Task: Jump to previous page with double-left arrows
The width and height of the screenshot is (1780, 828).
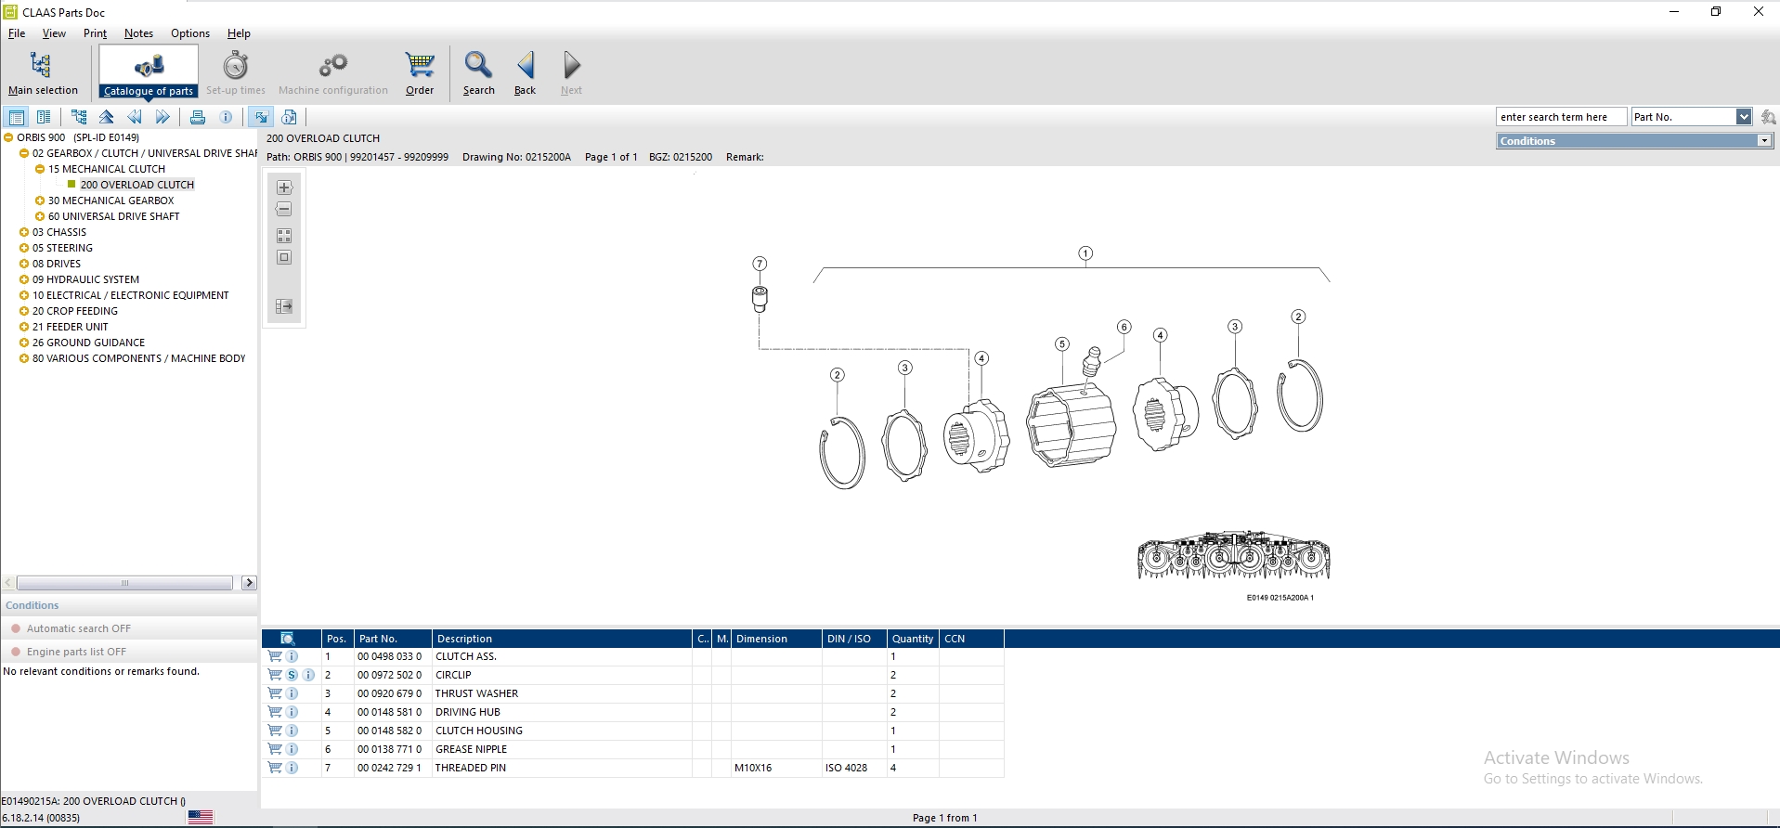Action: [135, 117]
